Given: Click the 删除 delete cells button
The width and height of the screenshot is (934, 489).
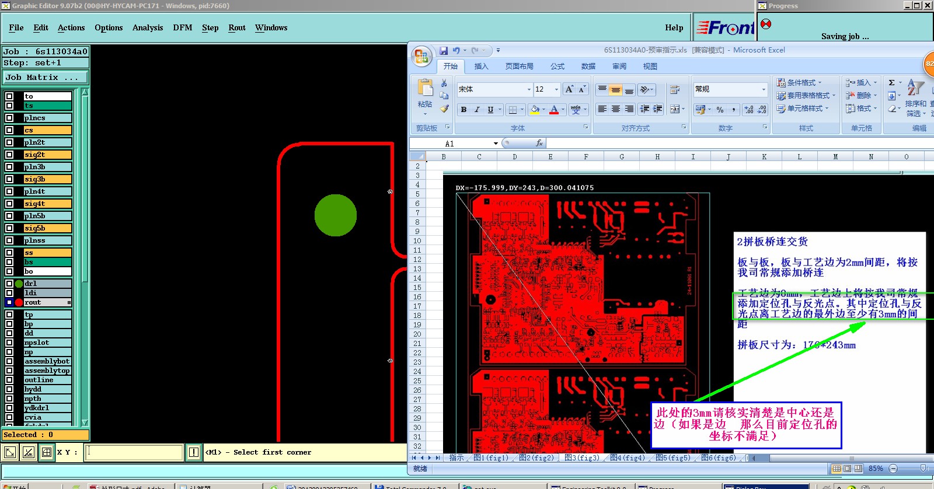Looking at the screenshot, I should click(861, 96).
